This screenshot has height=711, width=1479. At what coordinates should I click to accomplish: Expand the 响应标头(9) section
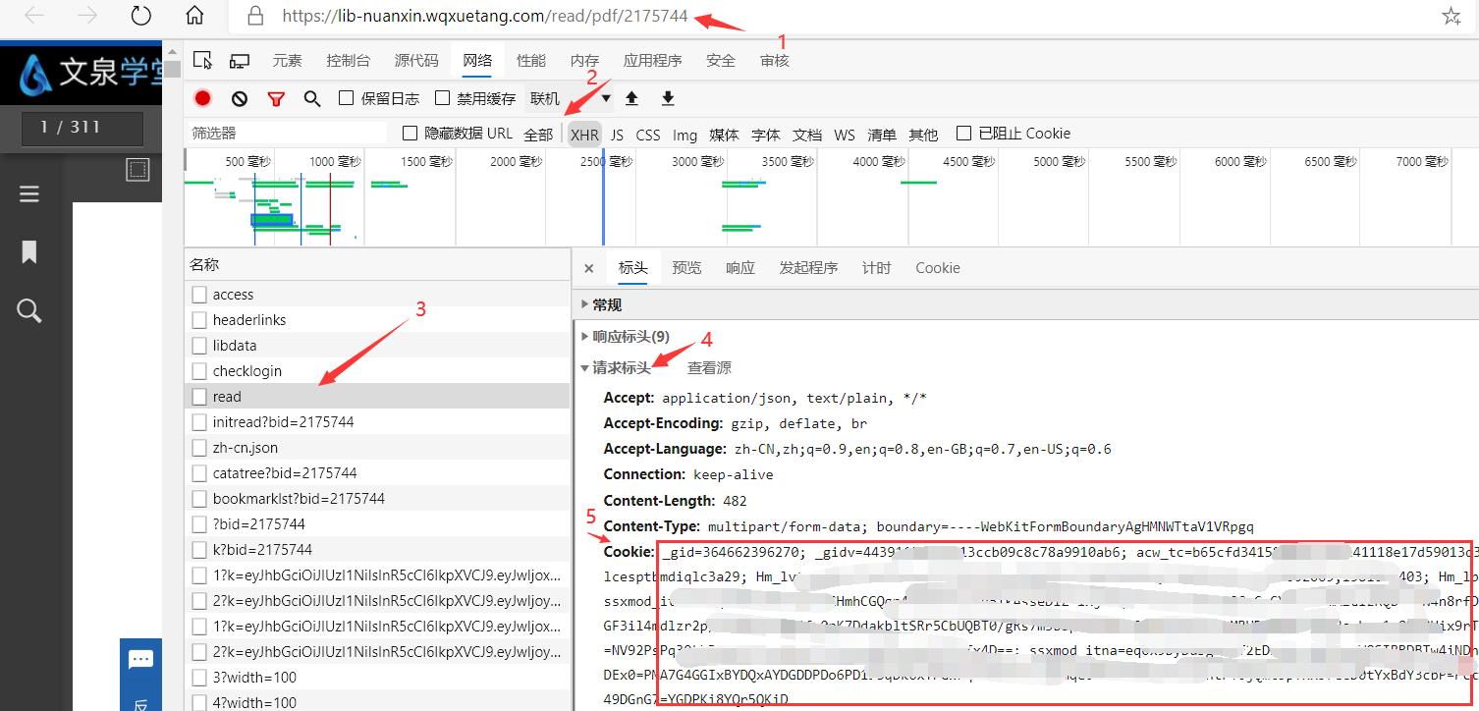(x=625, y=337)
